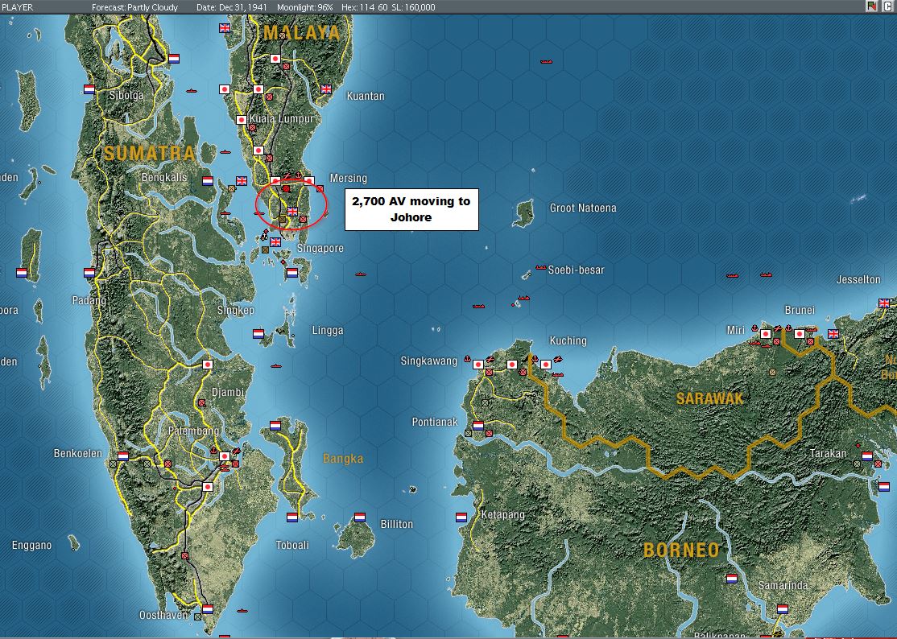This screenshot has height=639, width=897.
Task: Select the Dutch flag base at Toboali
Action: [x=292, y=517]
